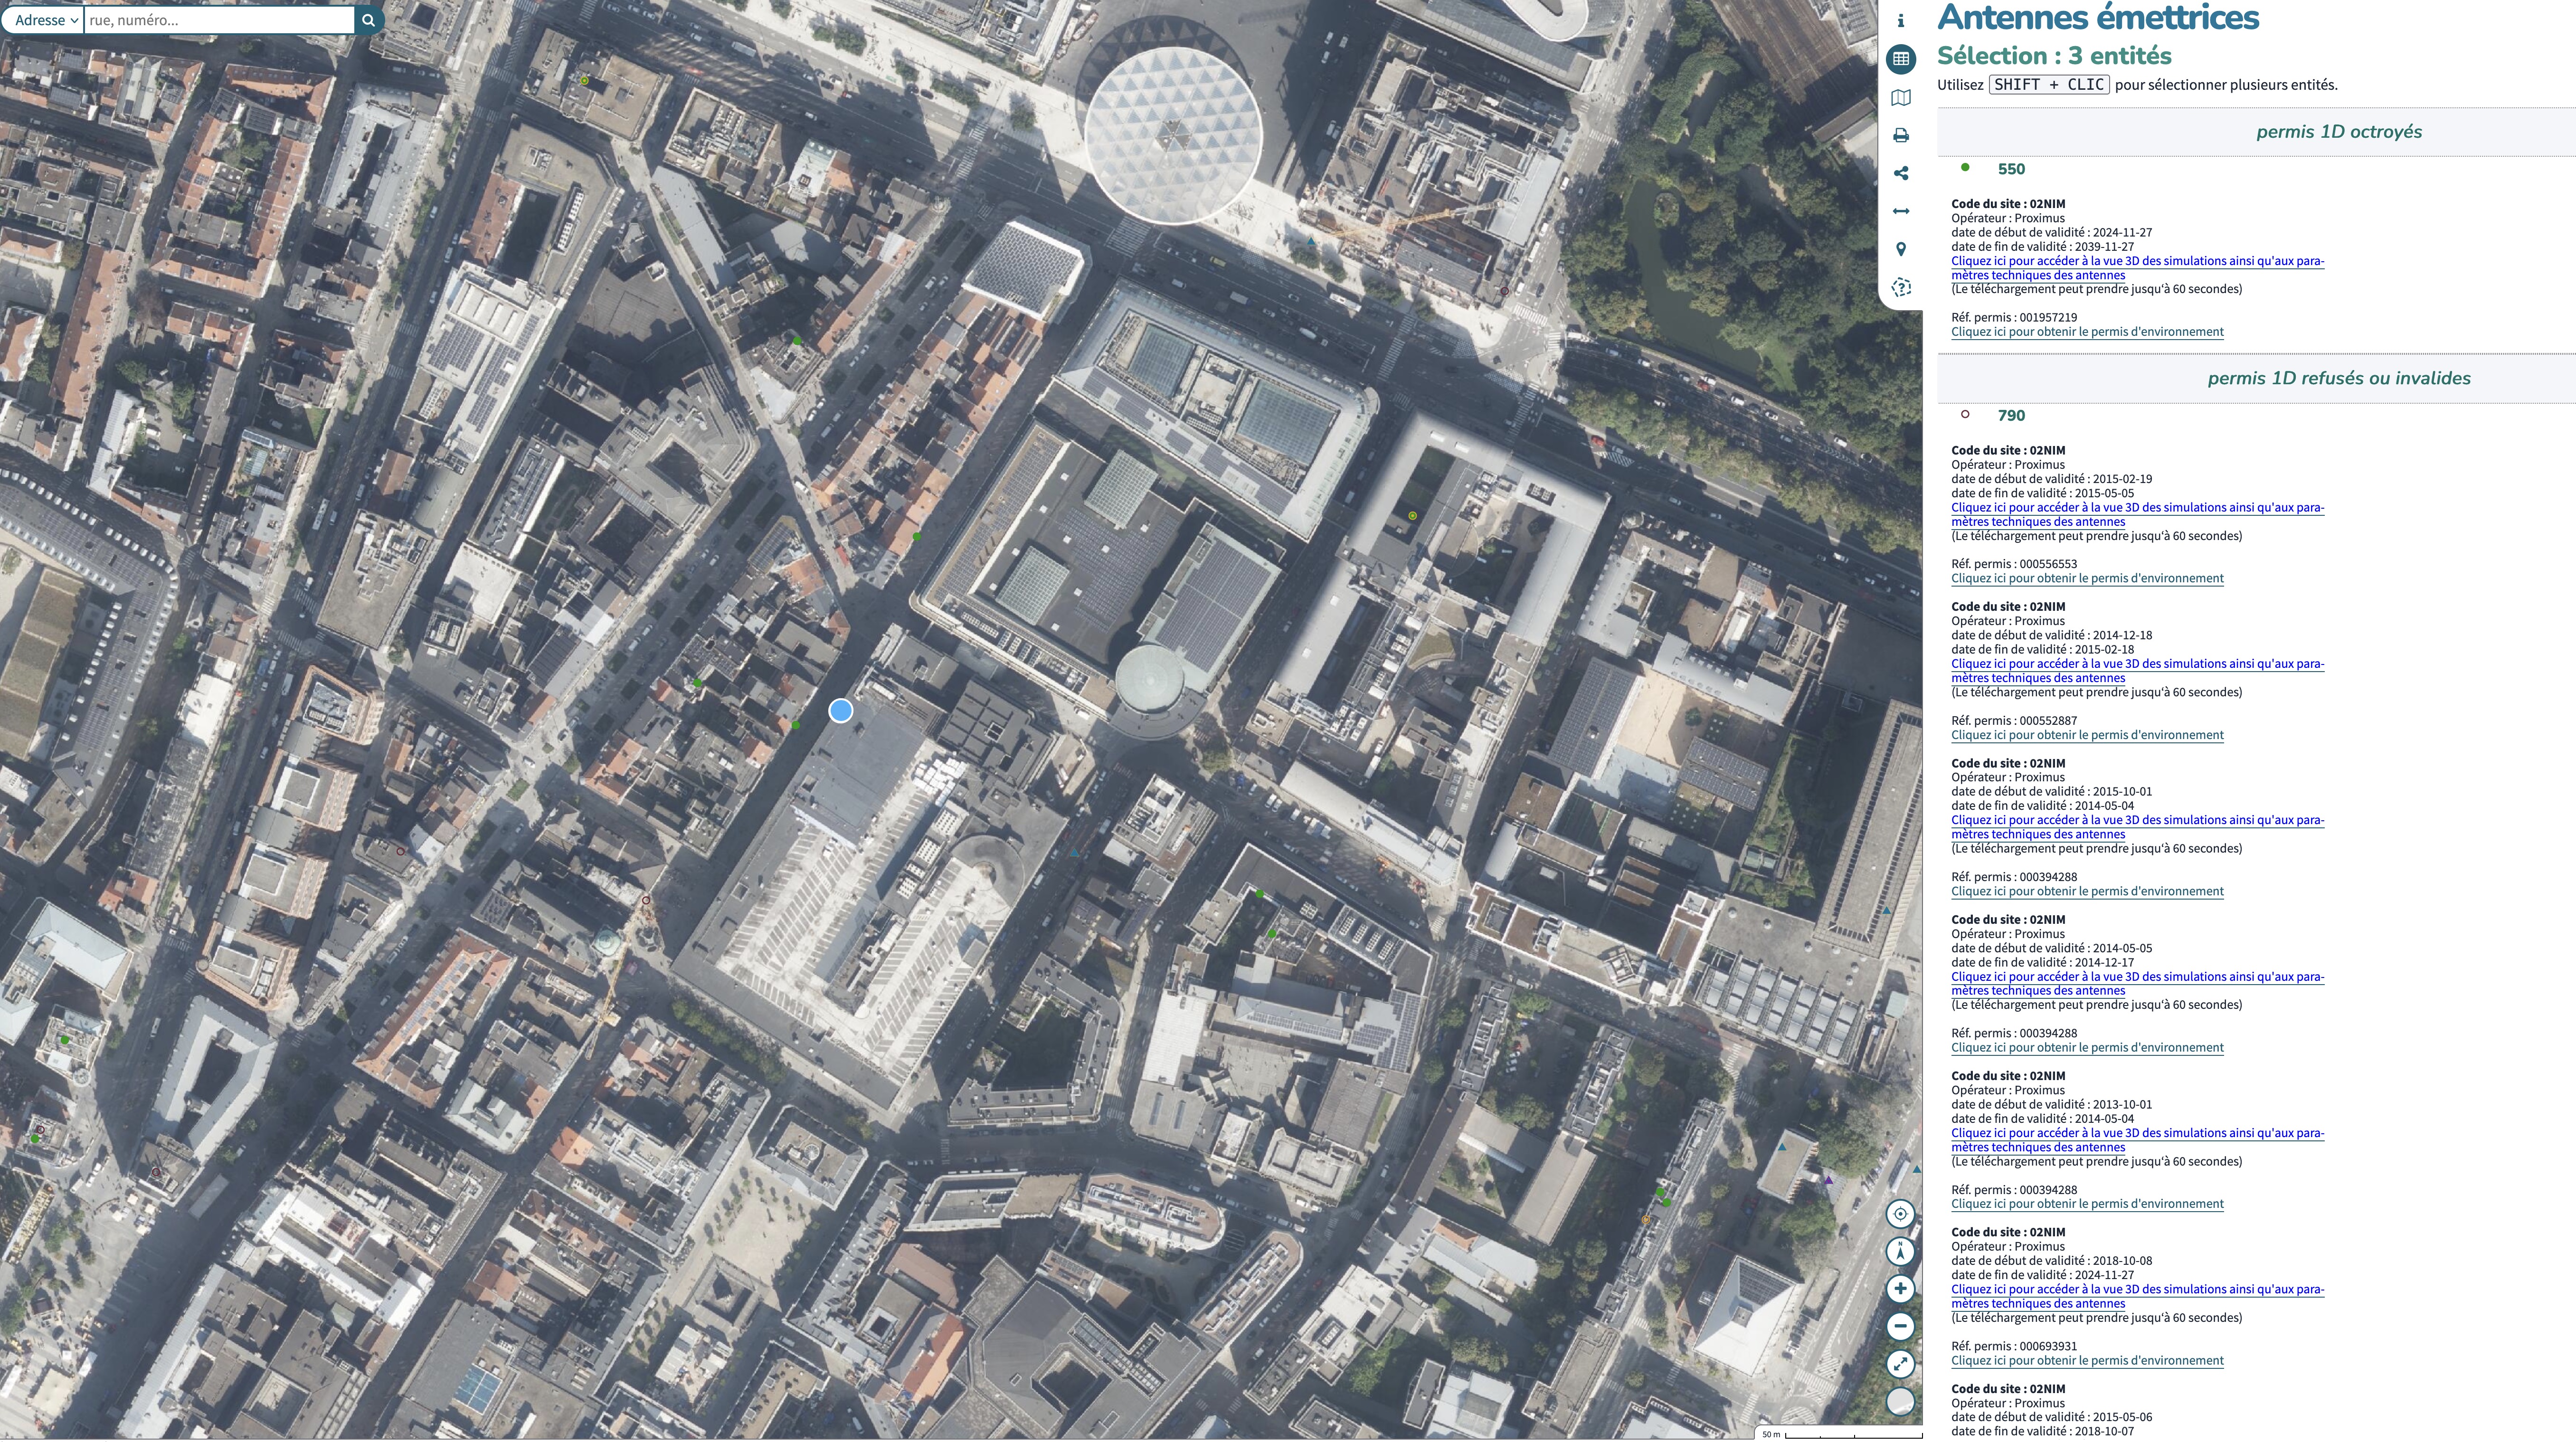
Task: Open the map layers icon
Action: point(1900,97)
